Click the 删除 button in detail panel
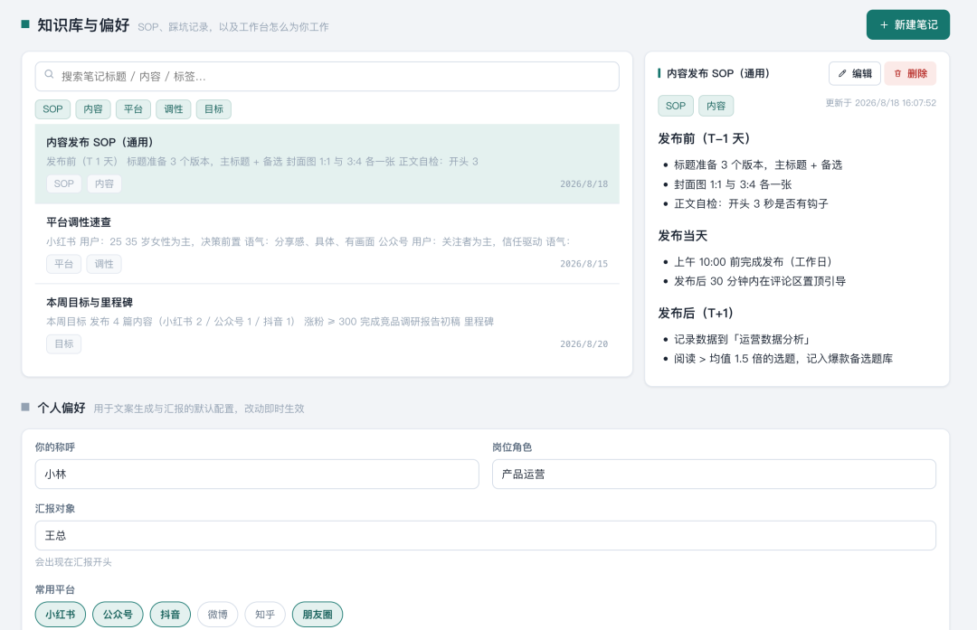Screen dimensions: 977x630 [910, 73]
